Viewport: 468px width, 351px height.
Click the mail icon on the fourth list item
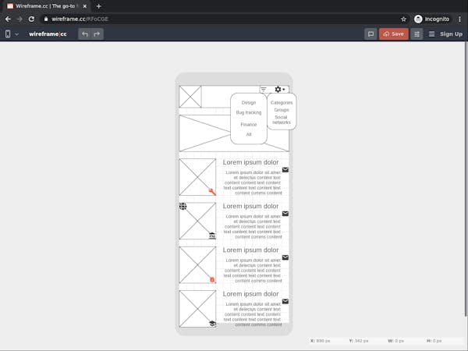(285, 301)
